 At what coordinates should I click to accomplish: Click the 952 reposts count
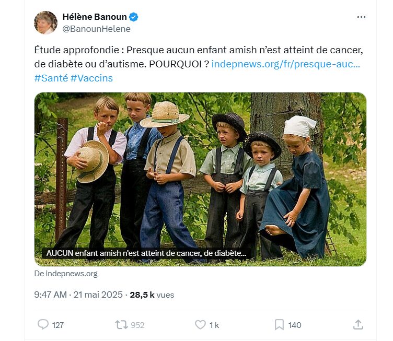click(x=137, y=325)
